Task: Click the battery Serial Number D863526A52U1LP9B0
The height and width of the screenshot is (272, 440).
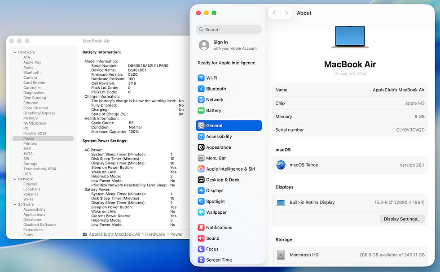Action: pos(148,66)
